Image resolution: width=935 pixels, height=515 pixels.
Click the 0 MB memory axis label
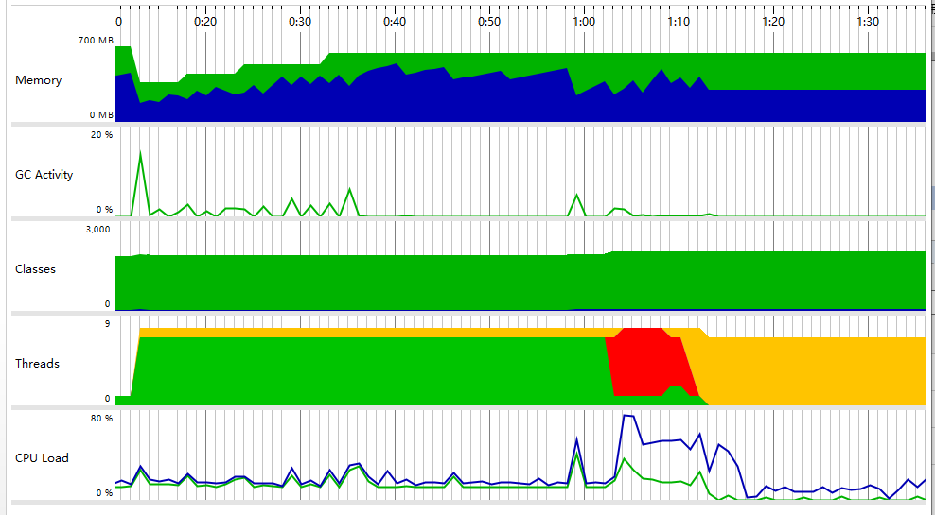(100, 114)
